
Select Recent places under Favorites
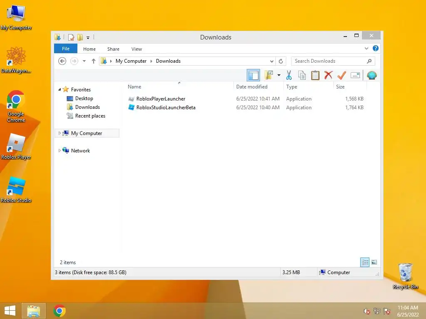(x=90, y=116)
